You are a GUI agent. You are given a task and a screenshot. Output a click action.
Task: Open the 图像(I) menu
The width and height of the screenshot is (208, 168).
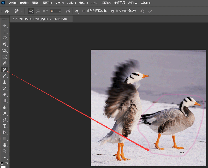[36, 3]
